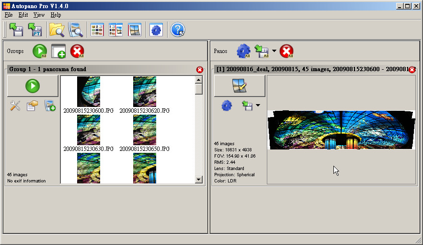Click the Color: LDR text
Image resolution: width=423 pixels, height=245 pixels.
pyautogui.click(x=225, y=181)
